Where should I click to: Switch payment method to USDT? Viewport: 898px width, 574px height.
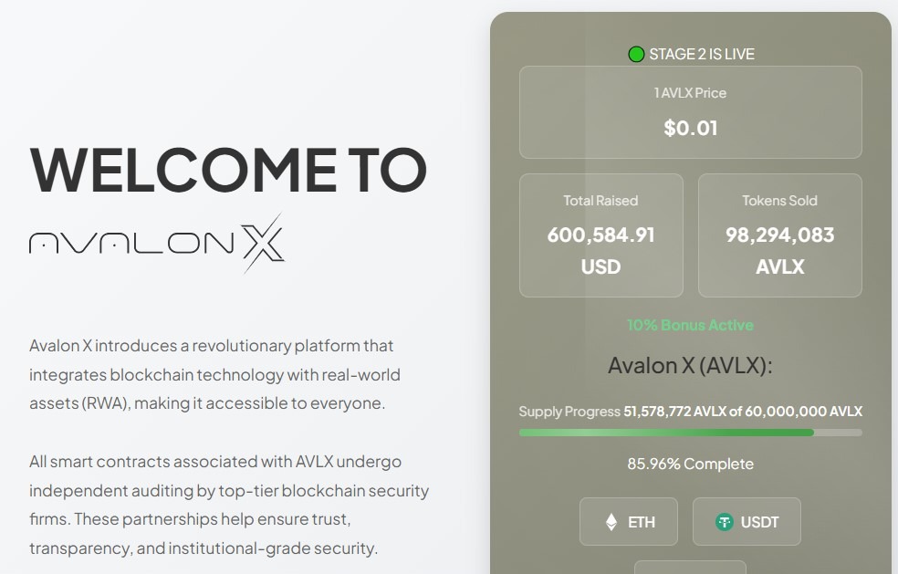click(747, 521)
